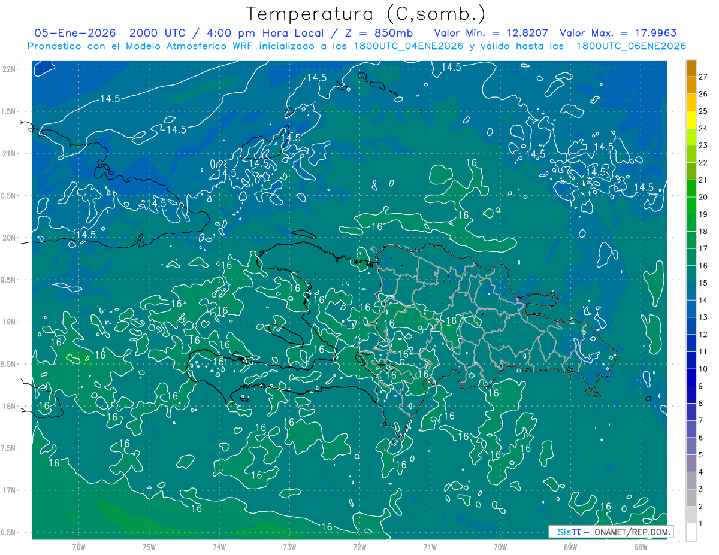Click the "76W" longitude axis label

click(78, 547)
